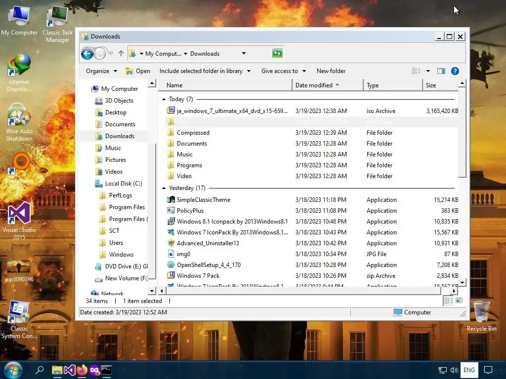Select New Volume (F:) drive
This screenshot has height=379, width=506.
[121, 278]
